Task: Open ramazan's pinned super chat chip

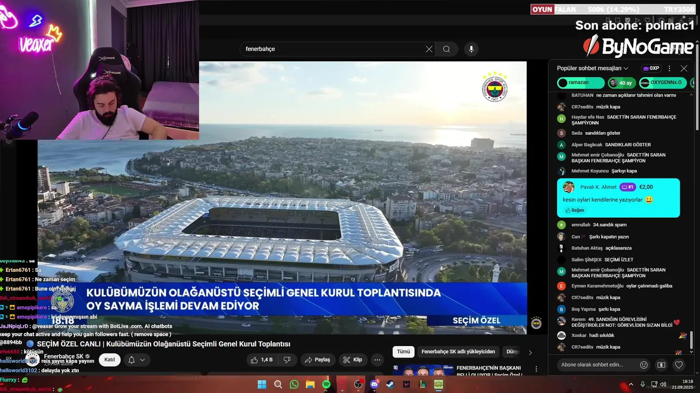Action: 581,82
